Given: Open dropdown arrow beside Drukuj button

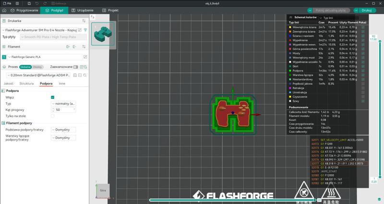Looking at the screenshot, I should [x=356, y=10].
